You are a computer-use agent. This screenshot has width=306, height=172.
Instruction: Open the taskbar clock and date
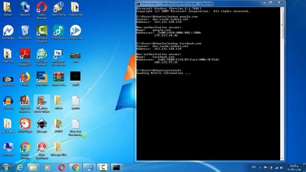294,168
